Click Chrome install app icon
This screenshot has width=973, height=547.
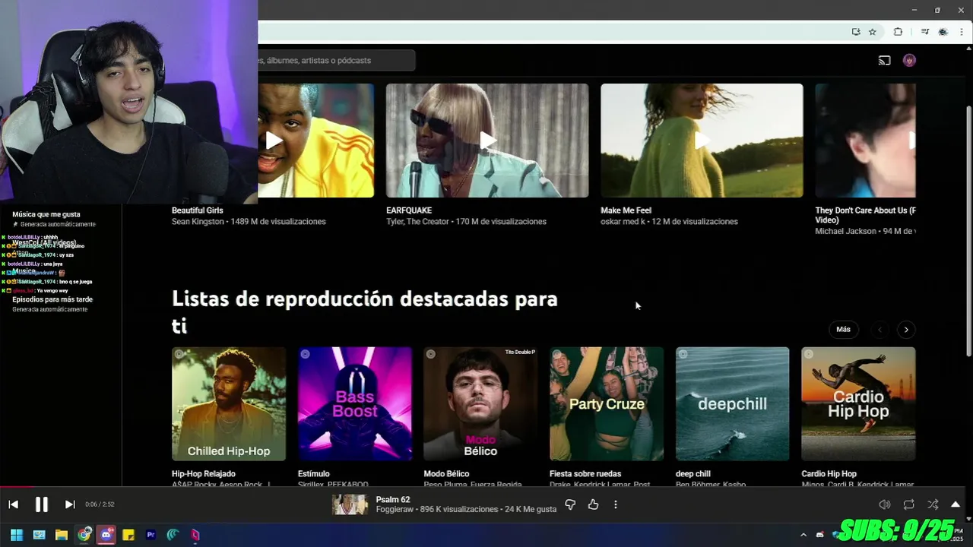[x=856, y=32]
